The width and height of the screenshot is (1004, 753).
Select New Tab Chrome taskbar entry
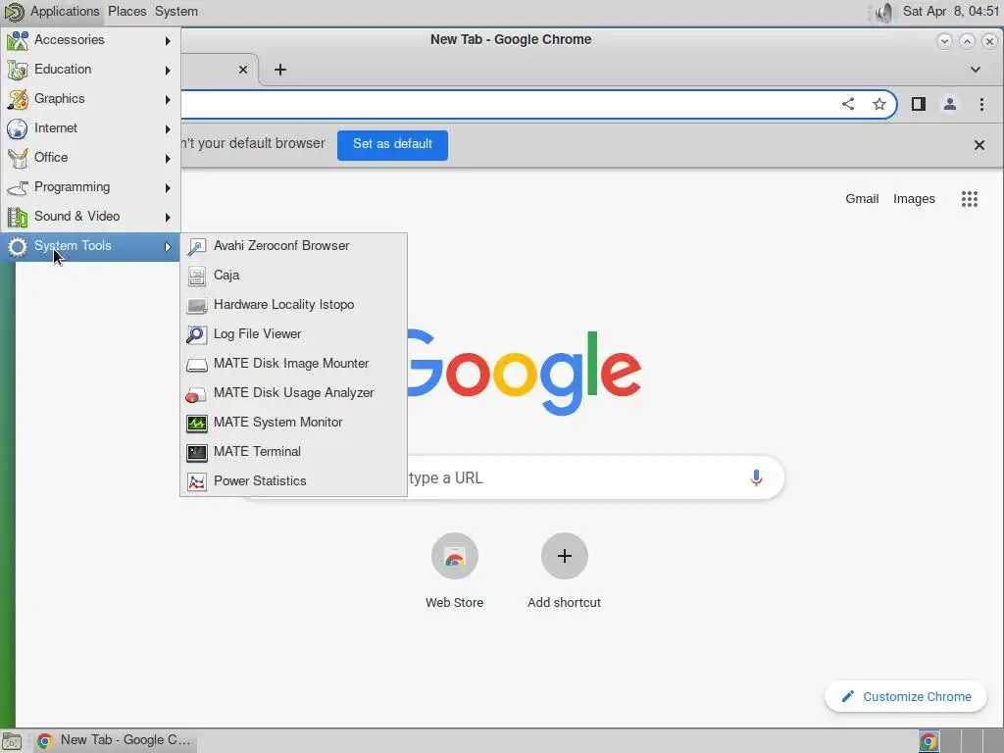point(116,740)
